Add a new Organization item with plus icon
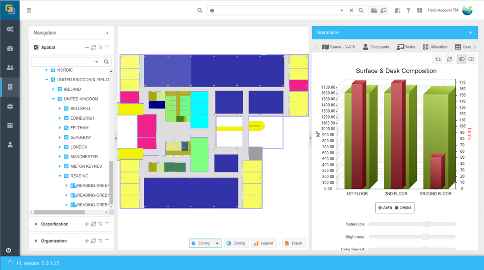Viewport: 484px width, 270px height. pos(87,240)
